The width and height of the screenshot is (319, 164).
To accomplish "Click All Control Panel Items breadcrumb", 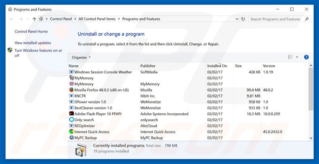I will 97,19.
